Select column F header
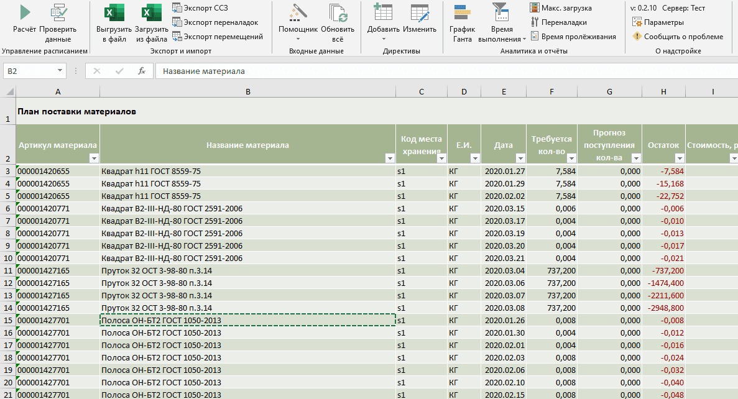This screenshot has height=399, width=738. click(551, 91)
